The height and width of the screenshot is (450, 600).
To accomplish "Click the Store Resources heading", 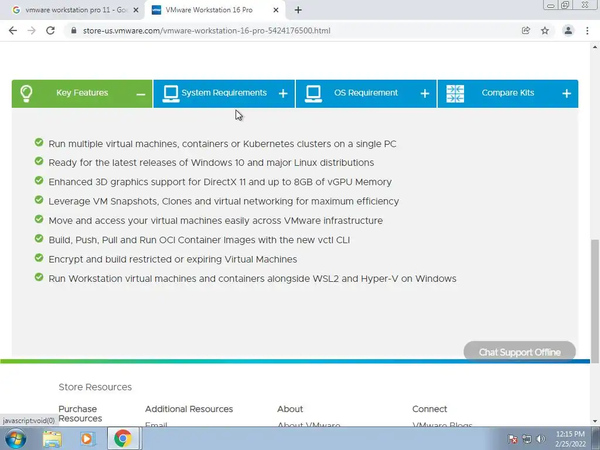I will coord(95,387).
